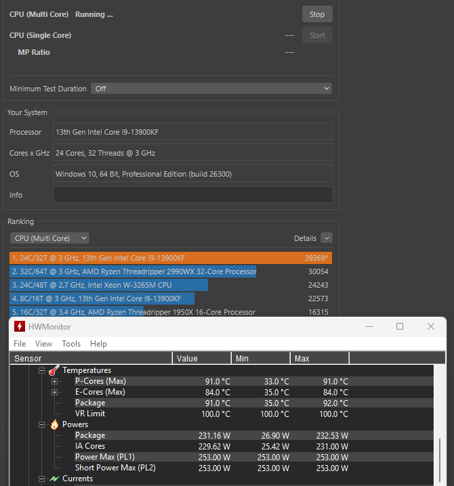Click the Info input field

tap(192, 195)
